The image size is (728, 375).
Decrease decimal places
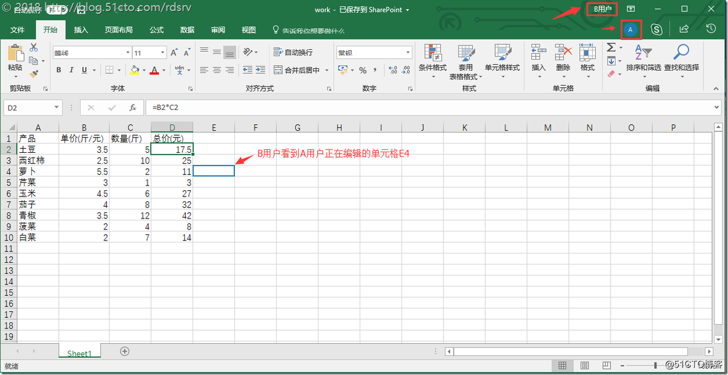tap(406, 71)
